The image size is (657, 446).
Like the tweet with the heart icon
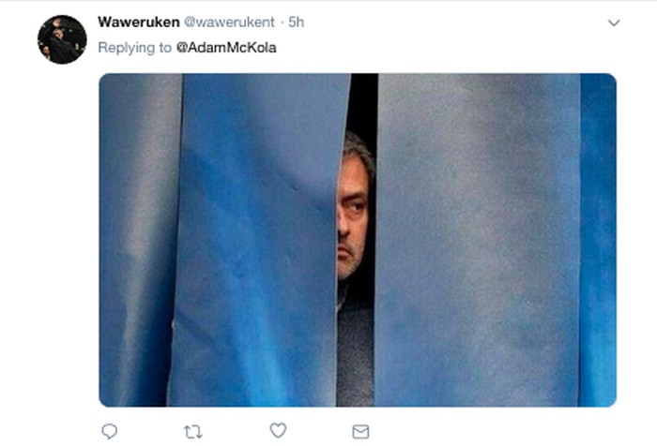point(278,430)
